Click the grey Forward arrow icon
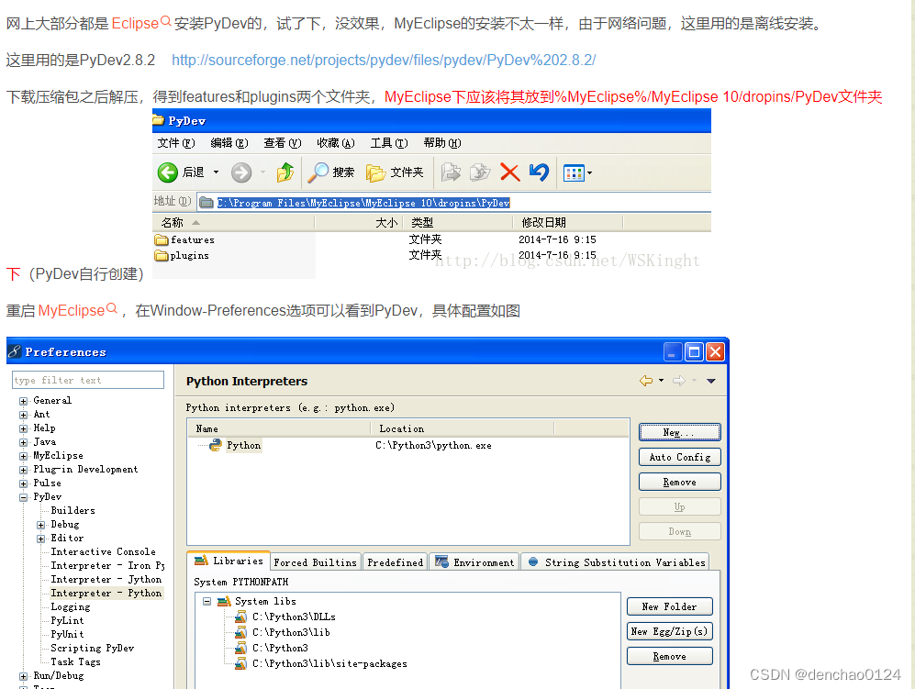Viewport: 915px width, 689px height. tap(241, 172)
